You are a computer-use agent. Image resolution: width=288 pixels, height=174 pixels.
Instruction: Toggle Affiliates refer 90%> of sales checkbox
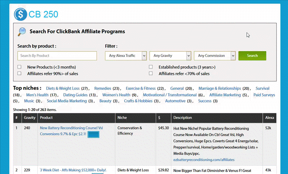20,73
